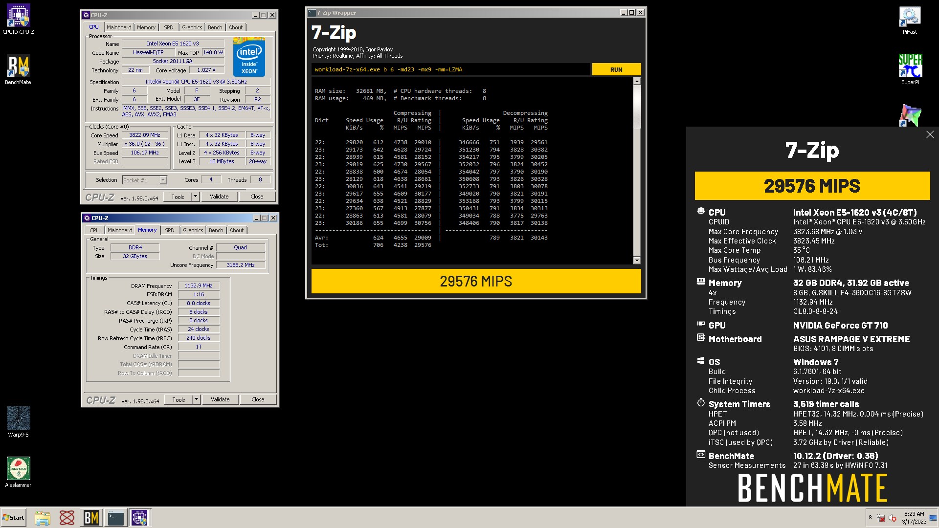Click the Memory section icon in BenchMate panel
The height and width of the screenshot is (528, 939).
coord(701,282)
